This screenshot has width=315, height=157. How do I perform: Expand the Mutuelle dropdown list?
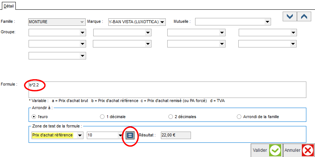pyautogui.click(x=233, y=22)
